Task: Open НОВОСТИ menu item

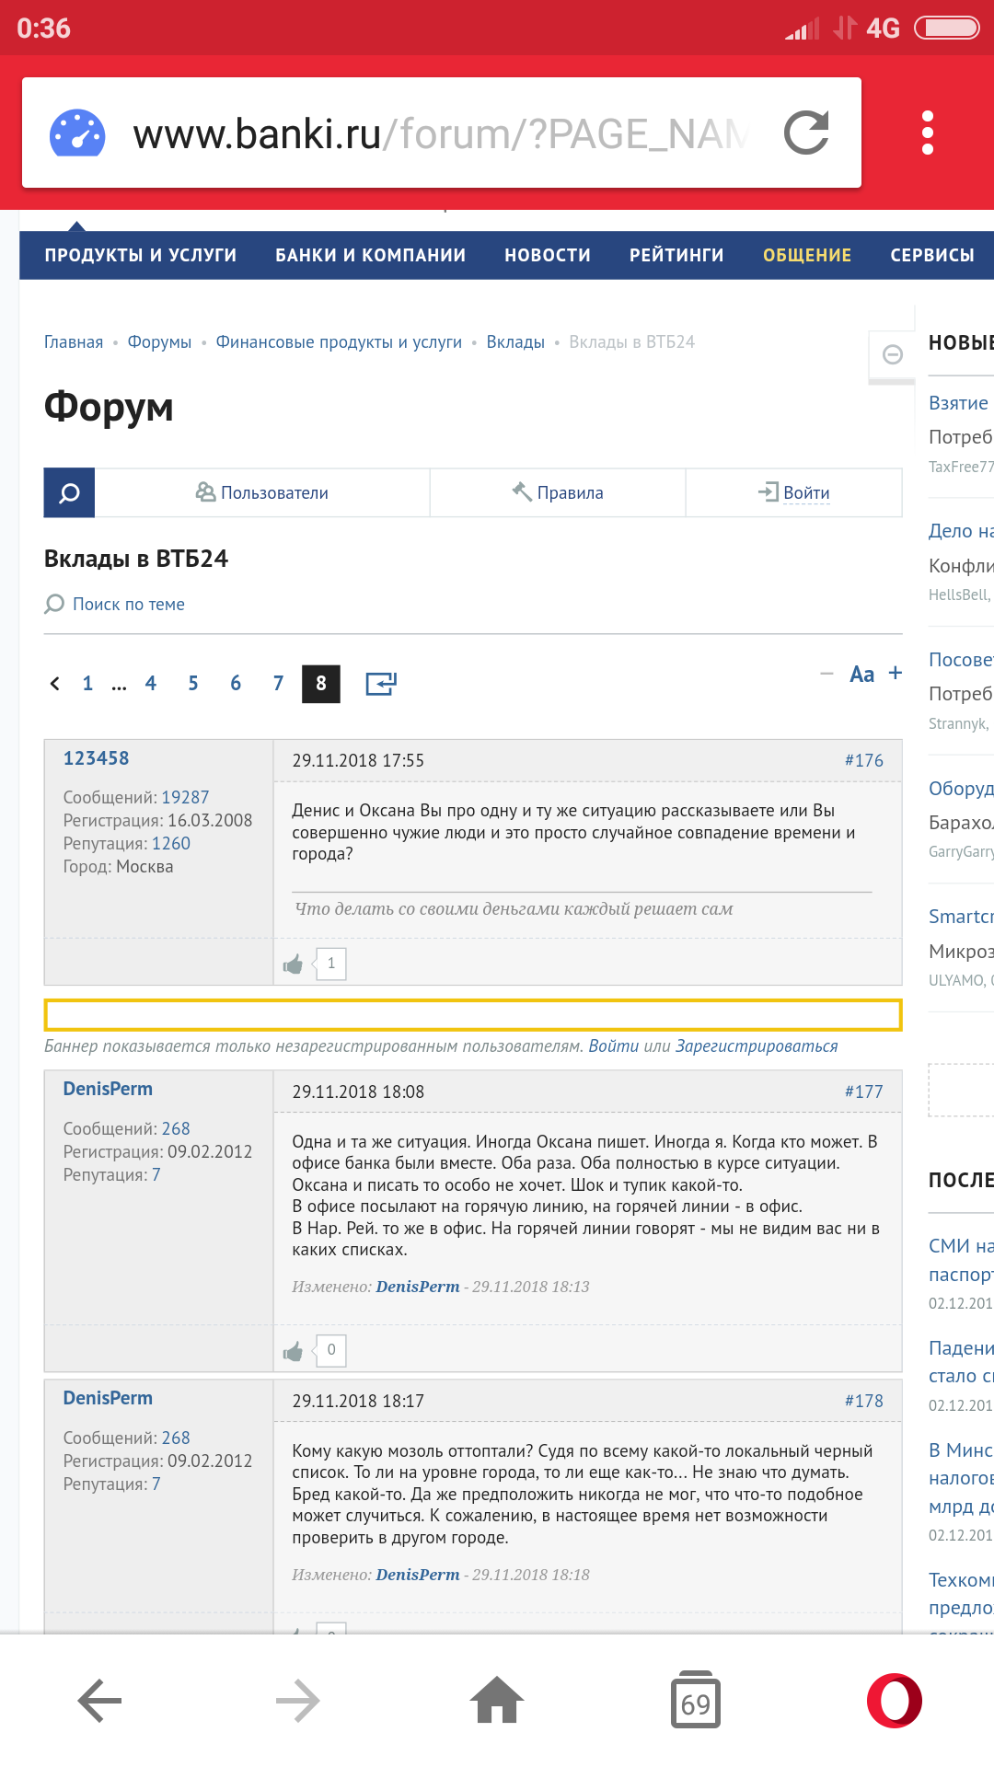Action: [548, 255]
